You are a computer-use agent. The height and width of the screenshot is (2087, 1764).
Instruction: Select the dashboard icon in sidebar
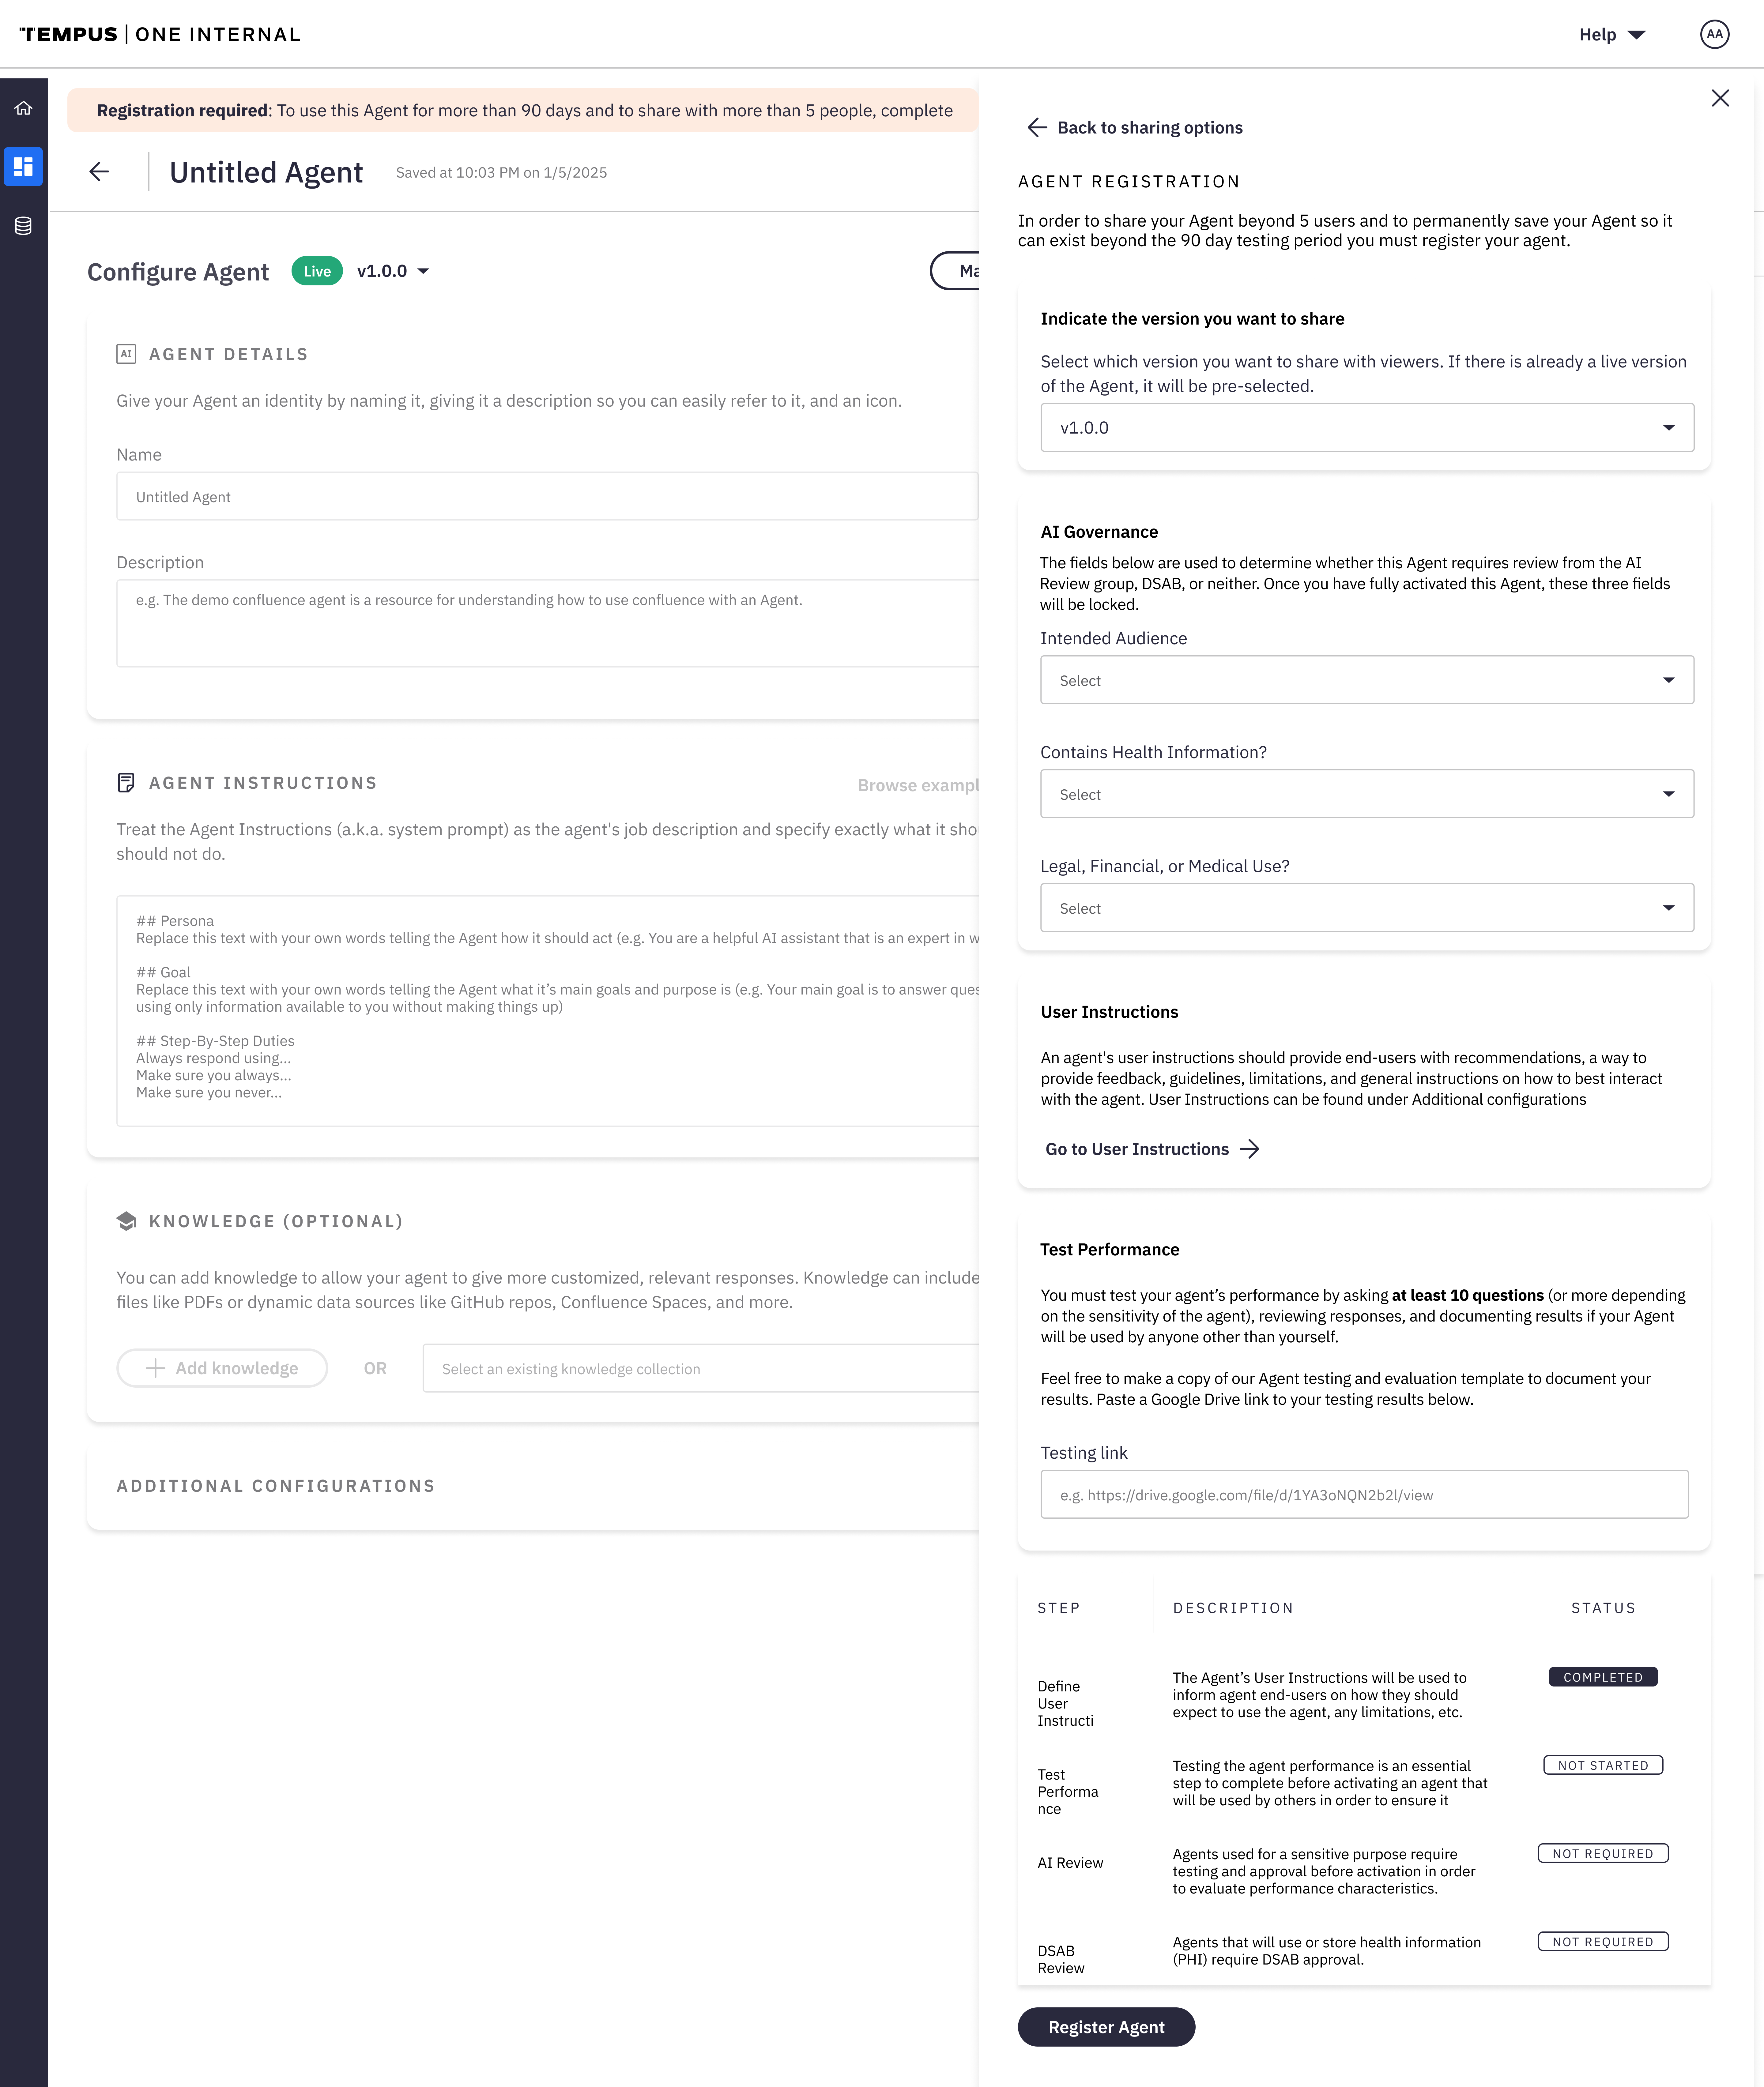(23, 167)
